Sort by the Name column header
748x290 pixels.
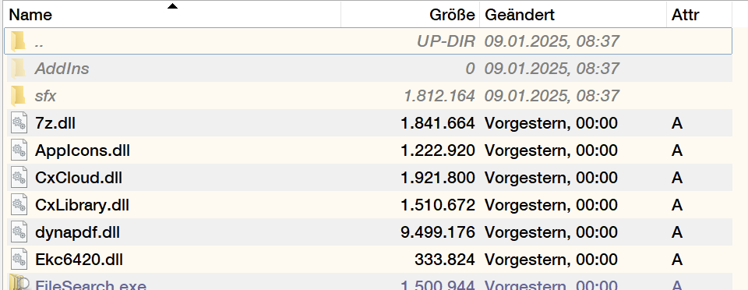pyautogui.click(x=172, y=15)
